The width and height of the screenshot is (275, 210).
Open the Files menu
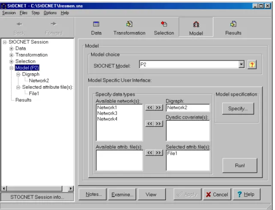pyautogui.click(x=24, y=13)
